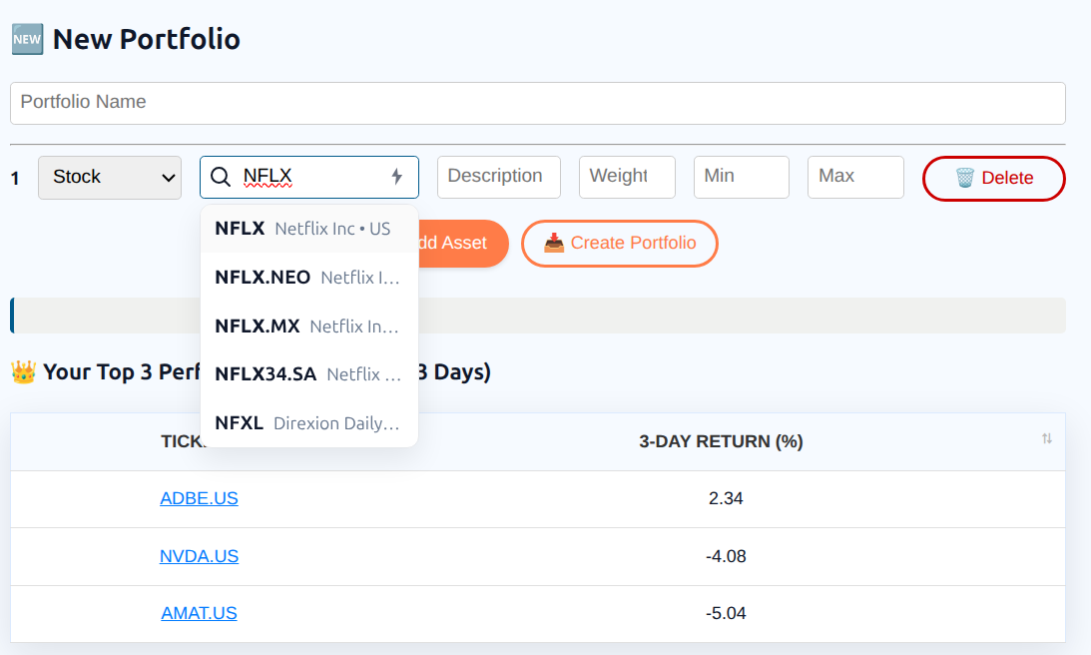Open the Stock asset type dropdown
Viewport: 1091px width, 655px height.
pyautogui.click(x=110, y=178)
